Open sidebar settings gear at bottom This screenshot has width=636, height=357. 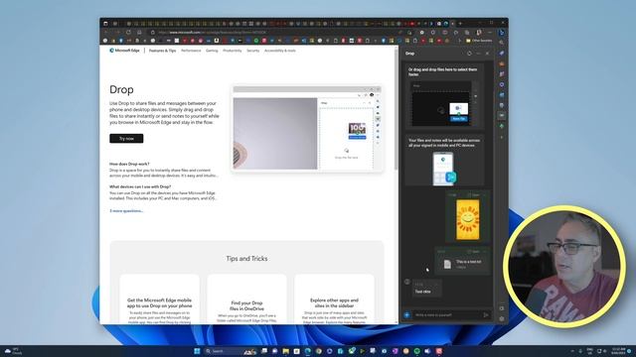[x=502, y=318]
